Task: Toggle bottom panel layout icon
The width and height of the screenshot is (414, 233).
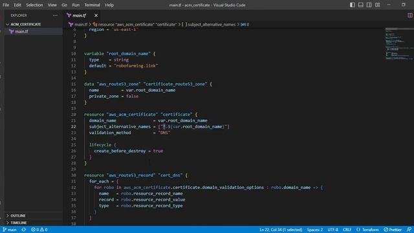Action: tap(361, 5)
